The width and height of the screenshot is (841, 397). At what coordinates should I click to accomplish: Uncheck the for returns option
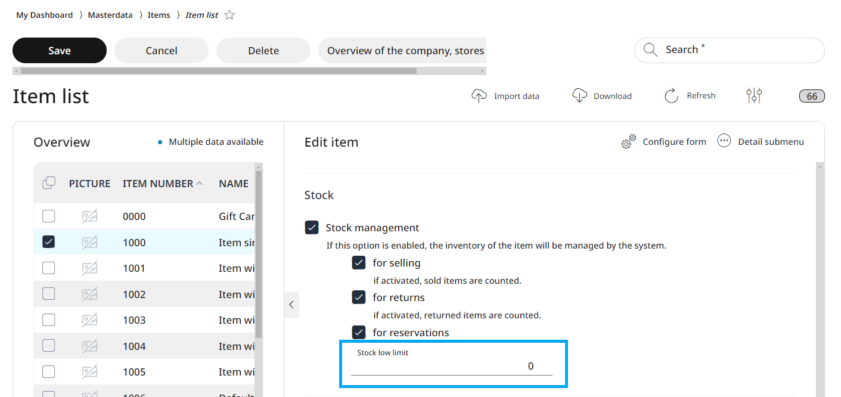(x=359, y=297)
